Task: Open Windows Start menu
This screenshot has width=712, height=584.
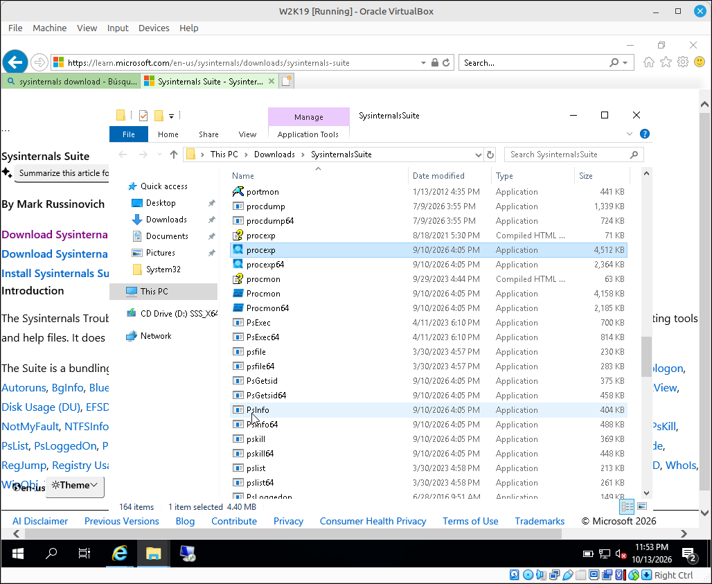Action: tap(18, 554)
